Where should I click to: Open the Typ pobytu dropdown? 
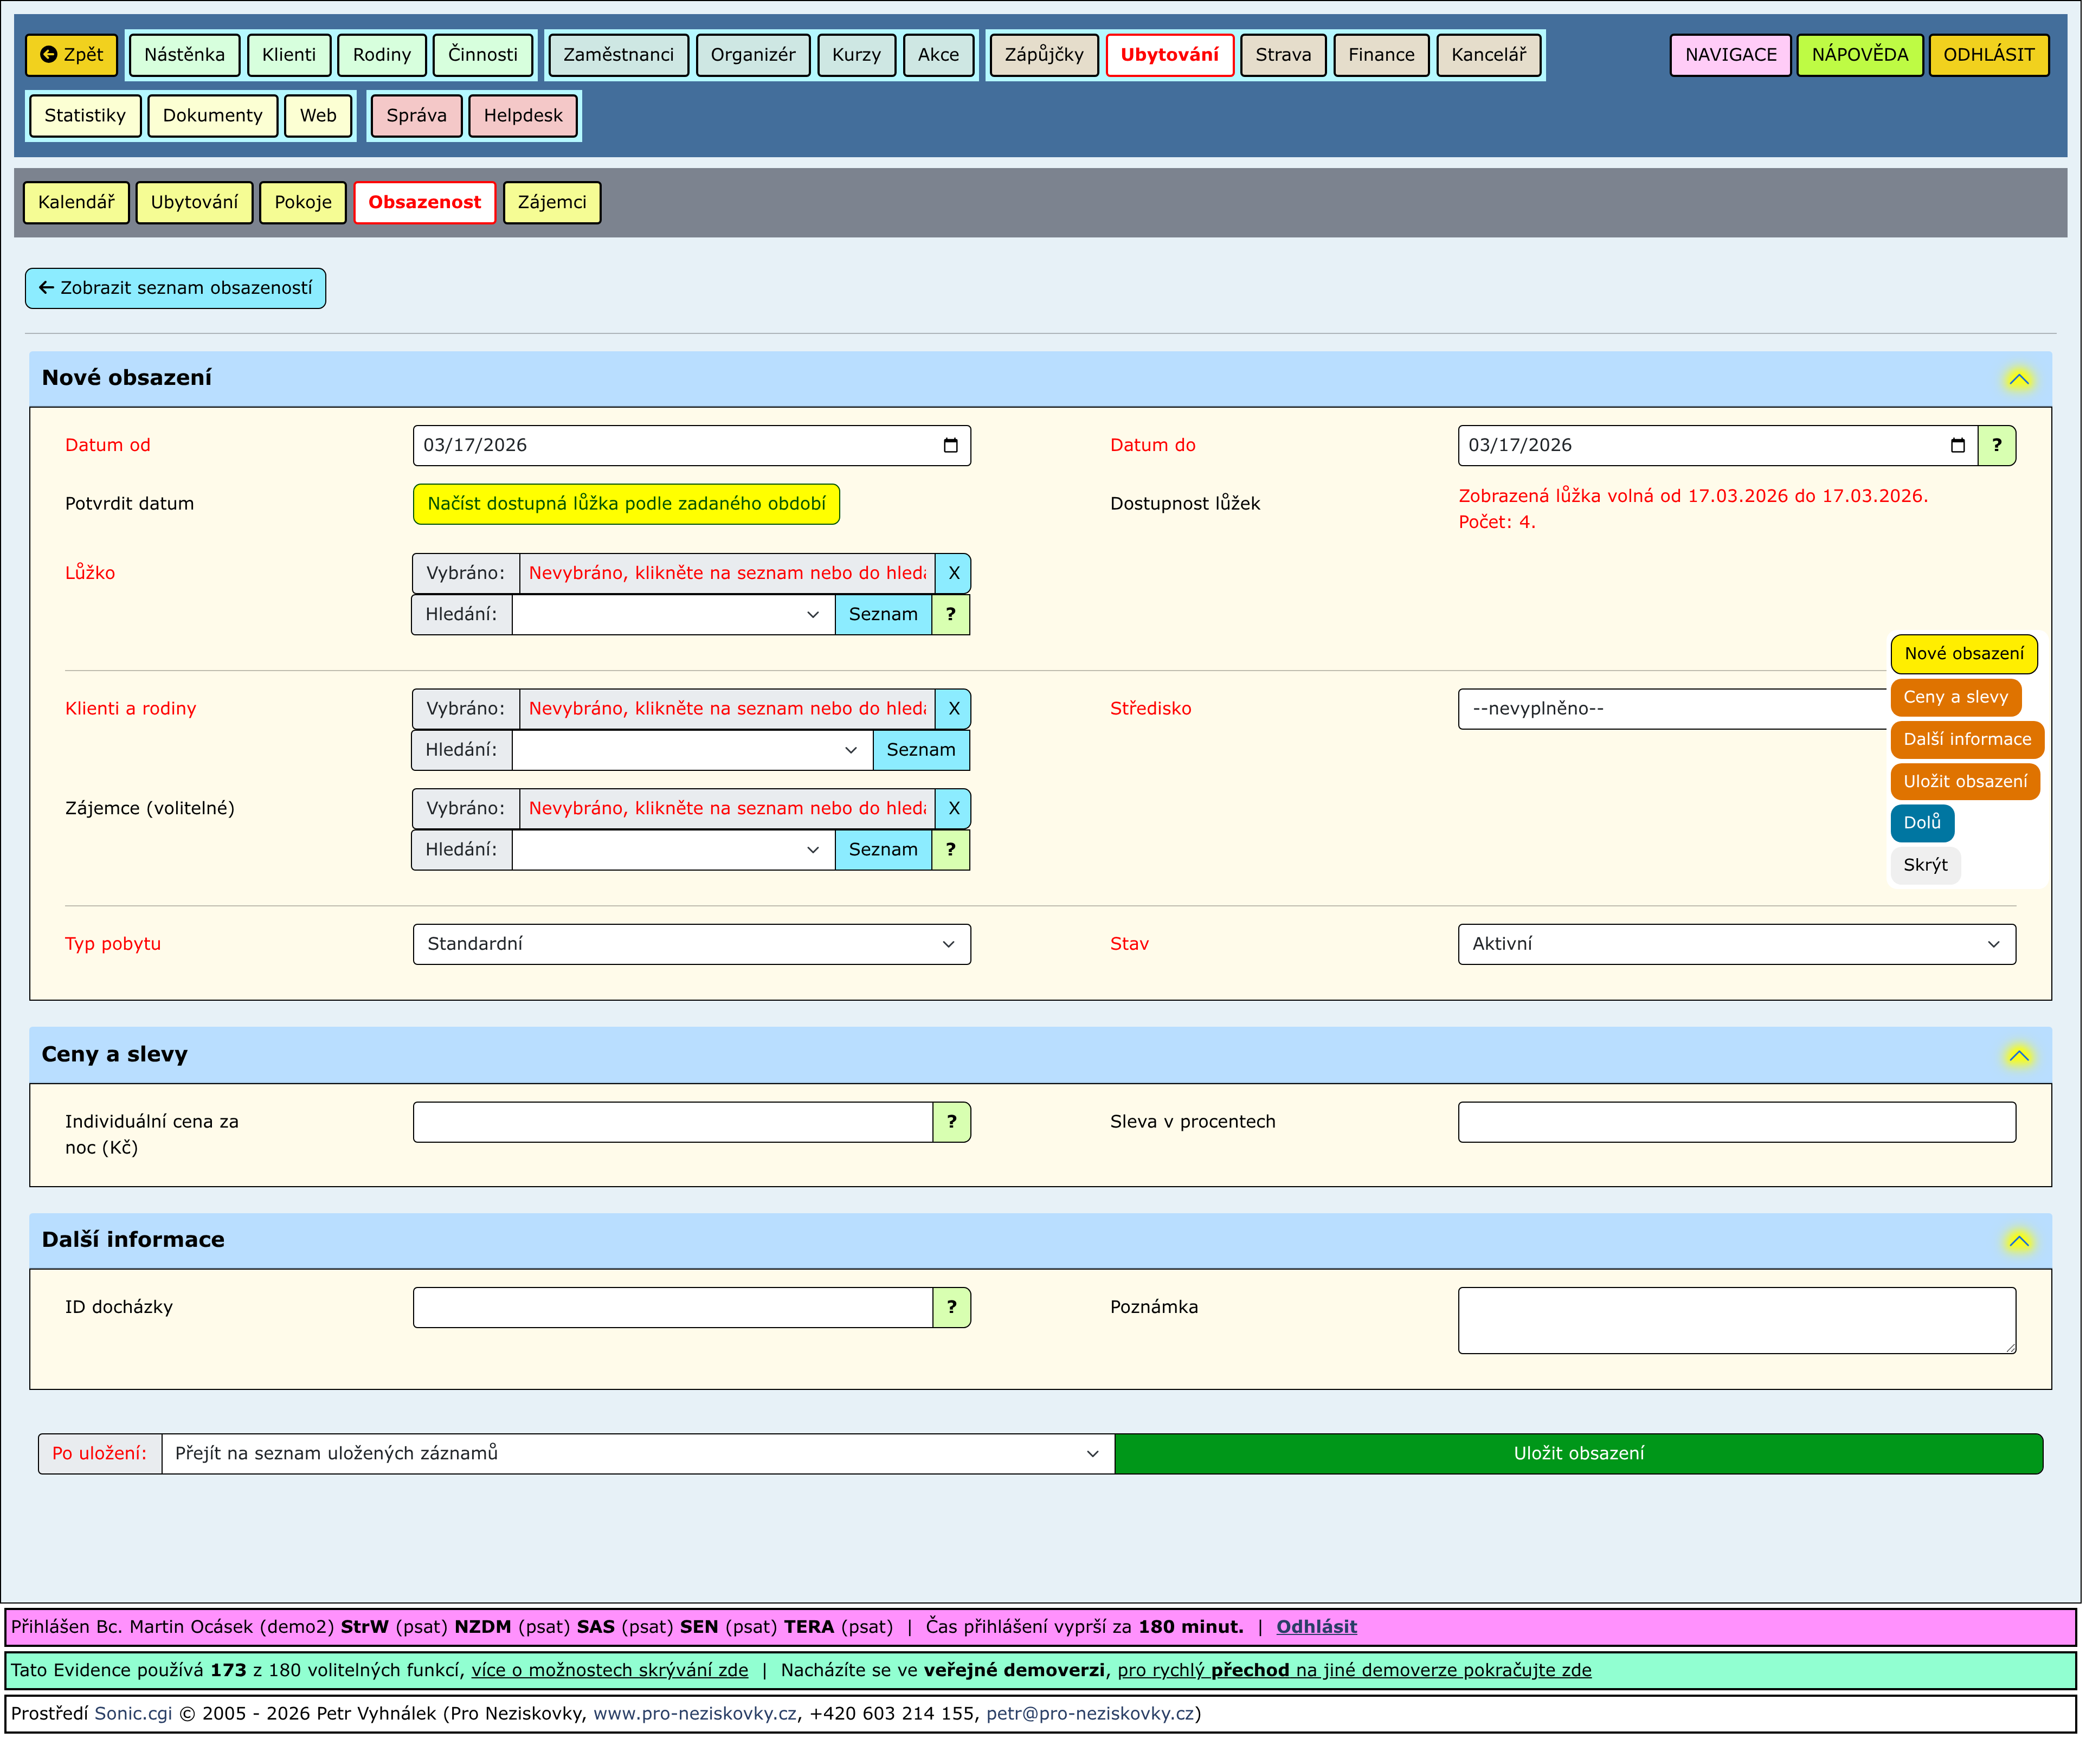(692, 945)
